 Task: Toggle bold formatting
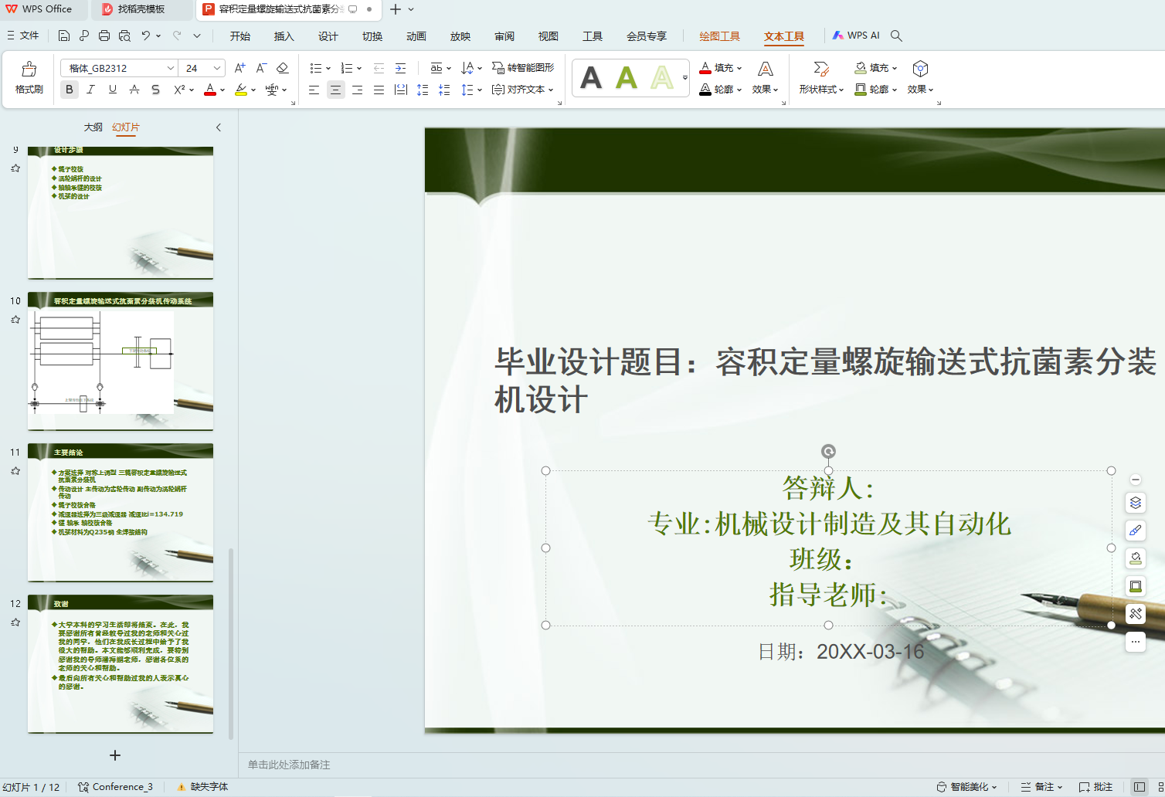(70, 90)
